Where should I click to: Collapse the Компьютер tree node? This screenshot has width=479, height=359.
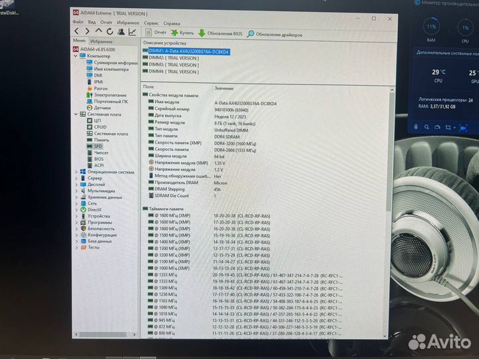click(75, 56)
